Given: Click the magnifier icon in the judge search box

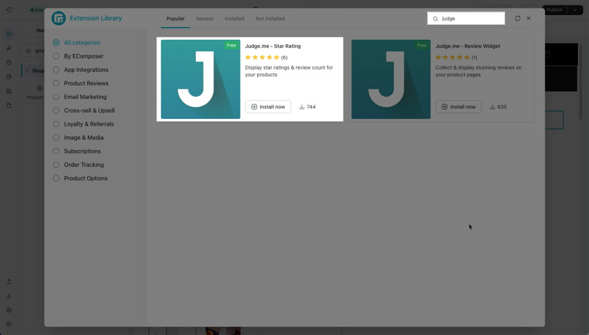Looking at the screenshot, I should 435,19.
